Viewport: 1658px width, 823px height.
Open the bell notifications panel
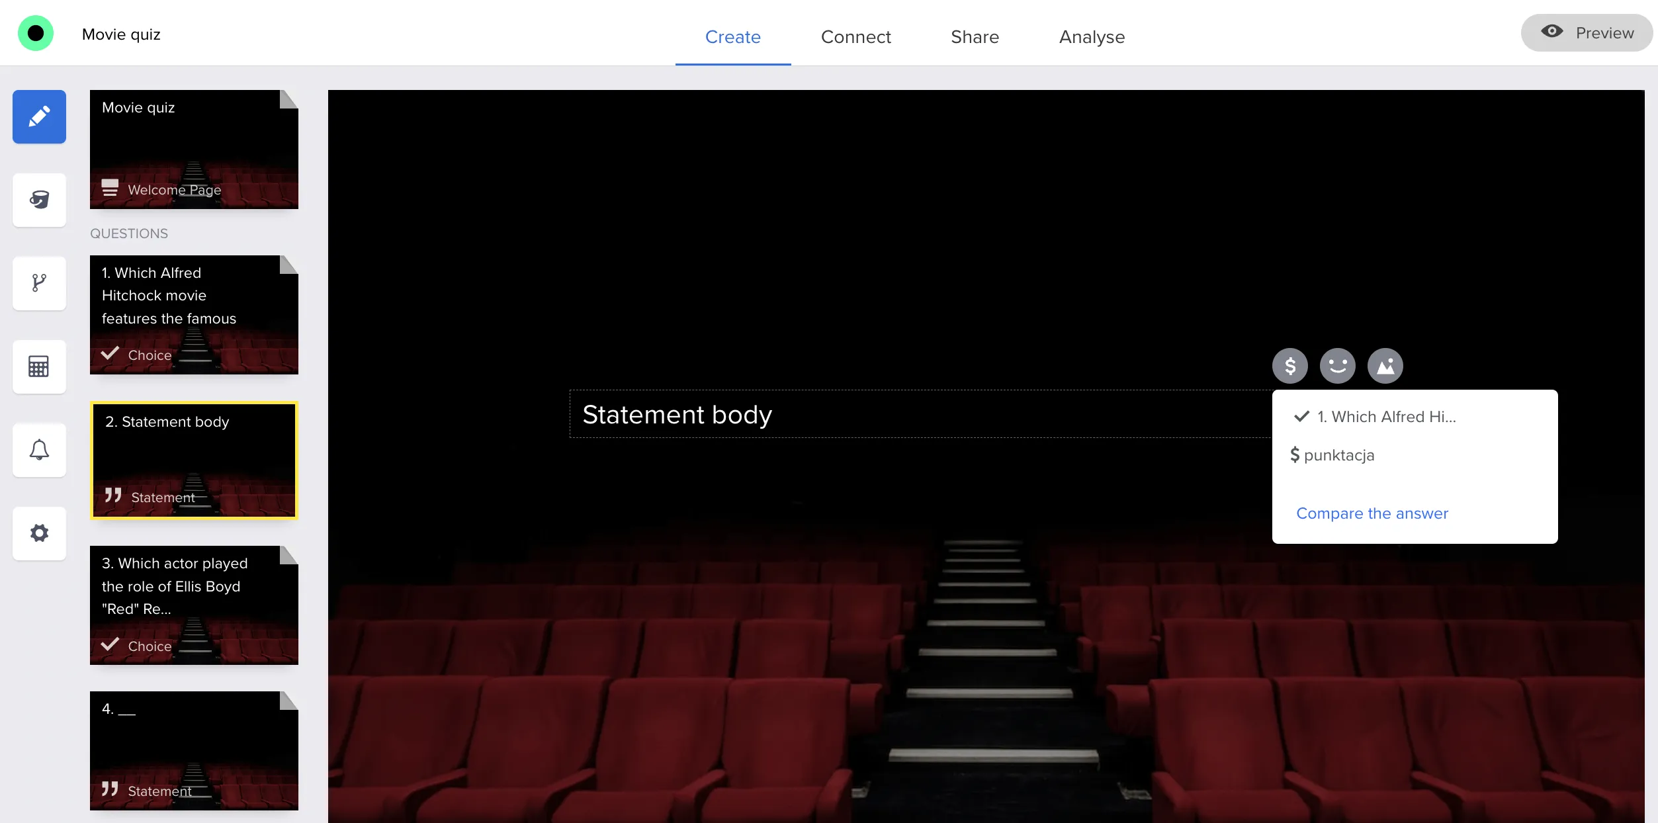click(39, 450)
